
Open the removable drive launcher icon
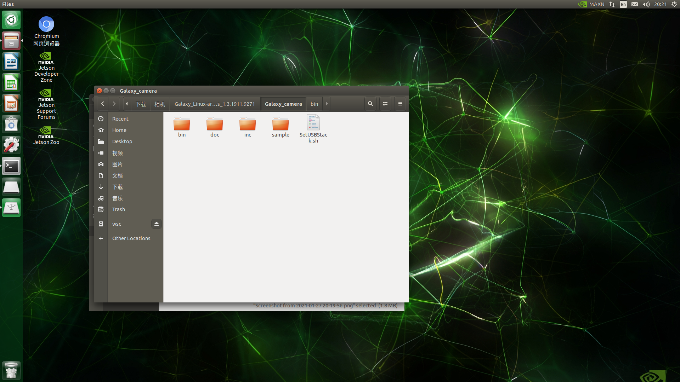pos(11,187)
